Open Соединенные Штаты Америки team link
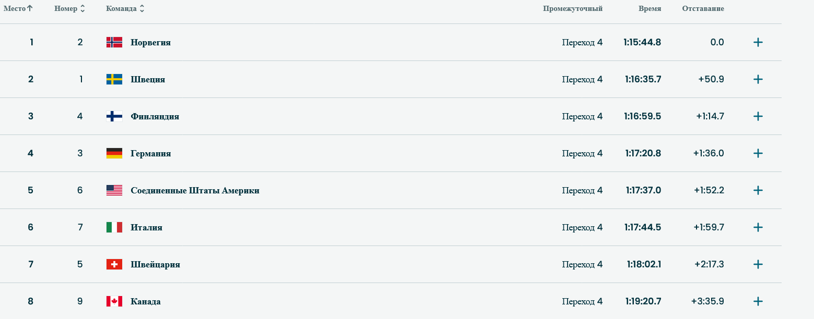 tap(195, 190)
